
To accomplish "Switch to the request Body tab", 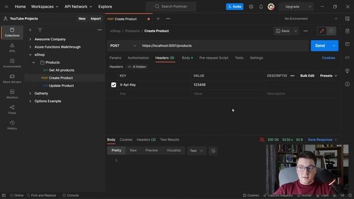I will coord(187,58).
